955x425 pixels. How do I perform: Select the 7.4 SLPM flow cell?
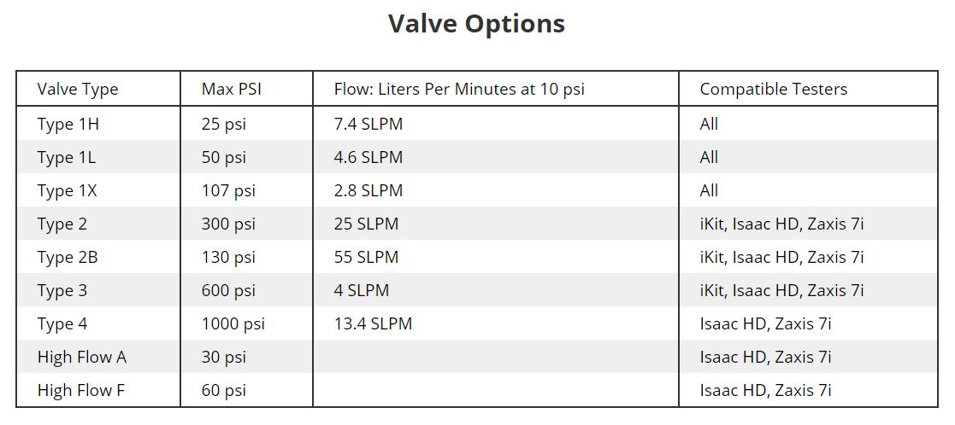368,125
